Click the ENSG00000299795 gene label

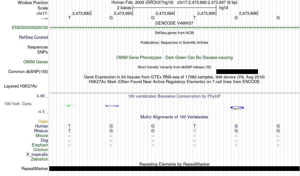pos(30,27)
